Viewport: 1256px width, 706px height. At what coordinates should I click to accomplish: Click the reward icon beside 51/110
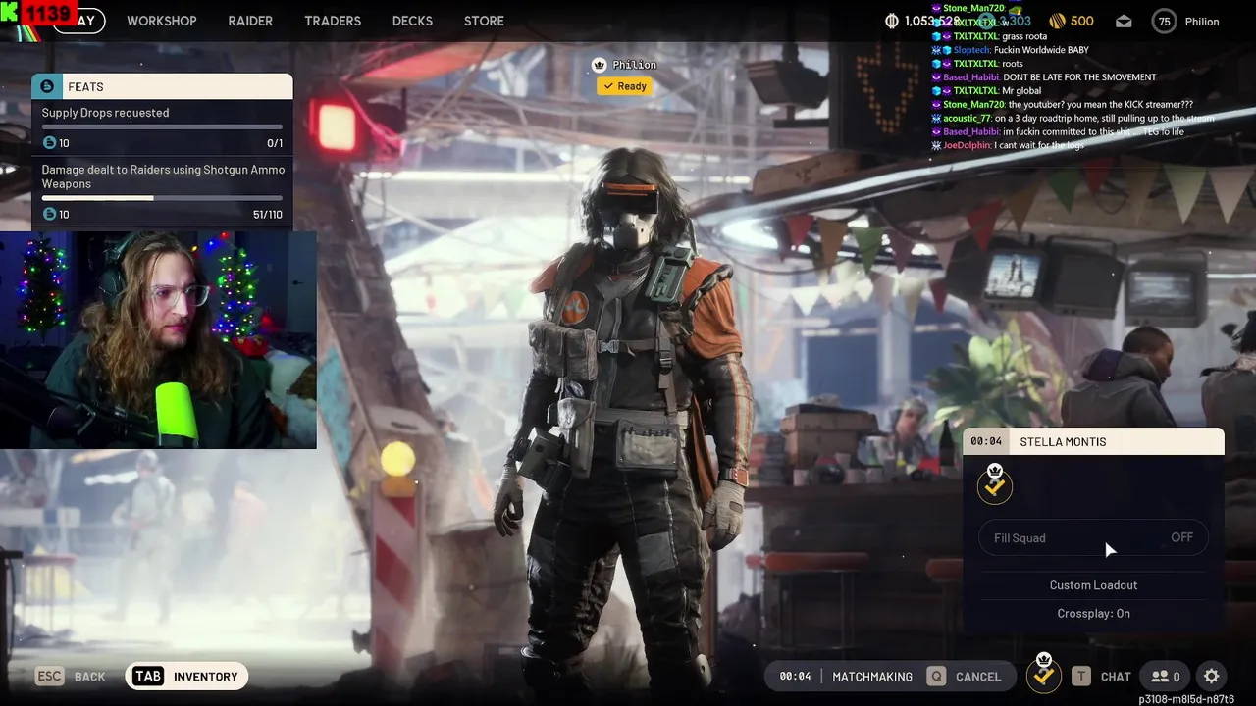point(49,214)
